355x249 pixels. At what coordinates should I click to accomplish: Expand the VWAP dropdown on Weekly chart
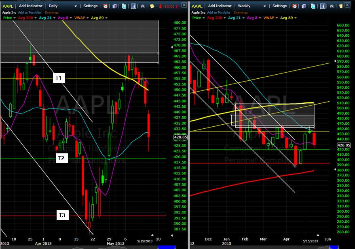click(277, 18)
